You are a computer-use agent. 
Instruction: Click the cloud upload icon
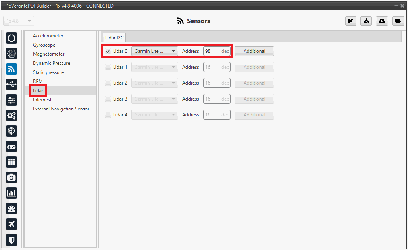(x=382, y=21)
